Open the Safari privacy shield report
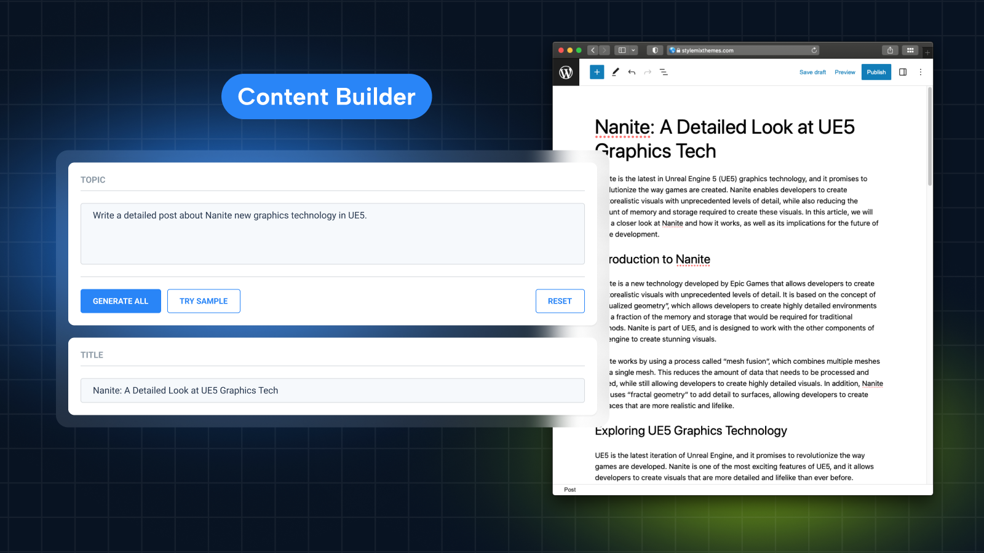The height and width of the screenshot is (553, 984). click(655, 50)
